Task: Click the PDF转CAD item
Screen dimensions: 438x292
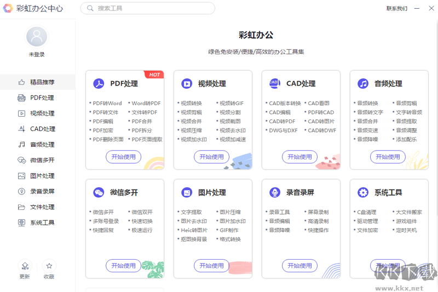Action: coord(321,112)
